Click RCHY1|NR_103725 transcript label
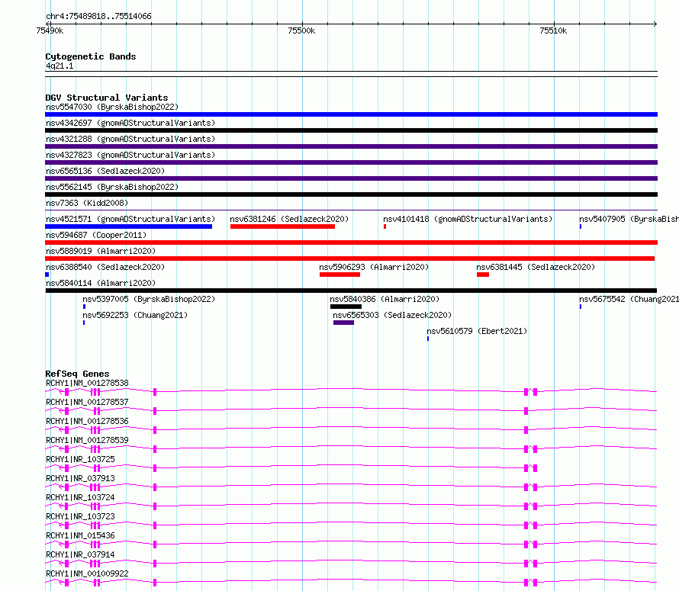This screenshot has height=591, width=679. click(80, 459)
